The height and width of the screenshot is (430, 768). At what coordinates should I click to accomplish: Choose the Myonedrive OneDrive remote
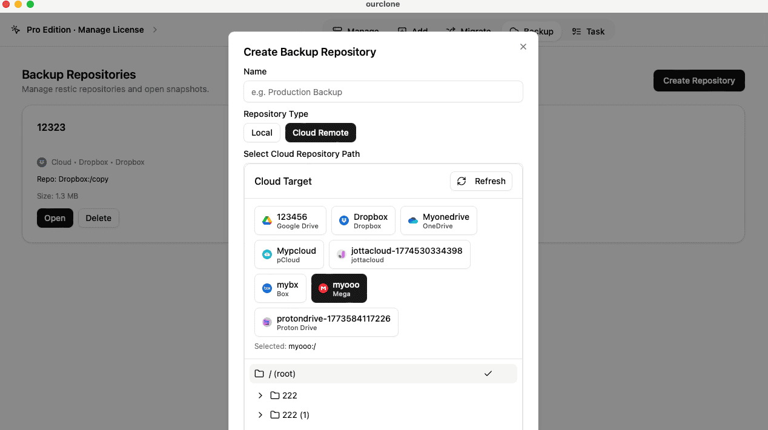[438, 220]
